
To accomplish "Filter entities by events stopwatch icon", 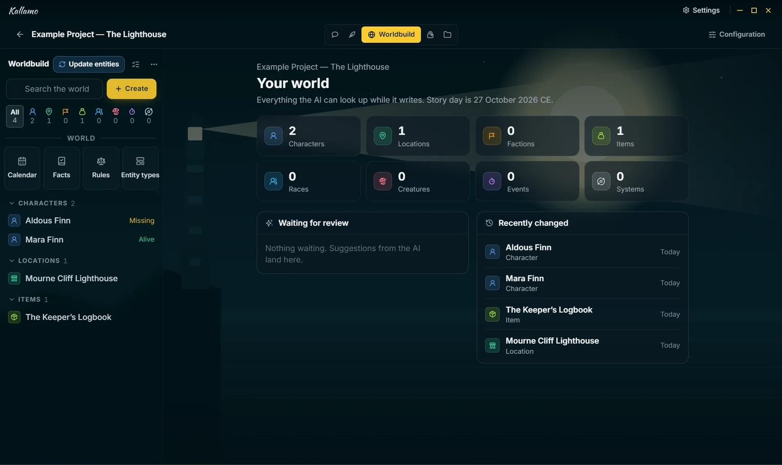I will 132,116.
